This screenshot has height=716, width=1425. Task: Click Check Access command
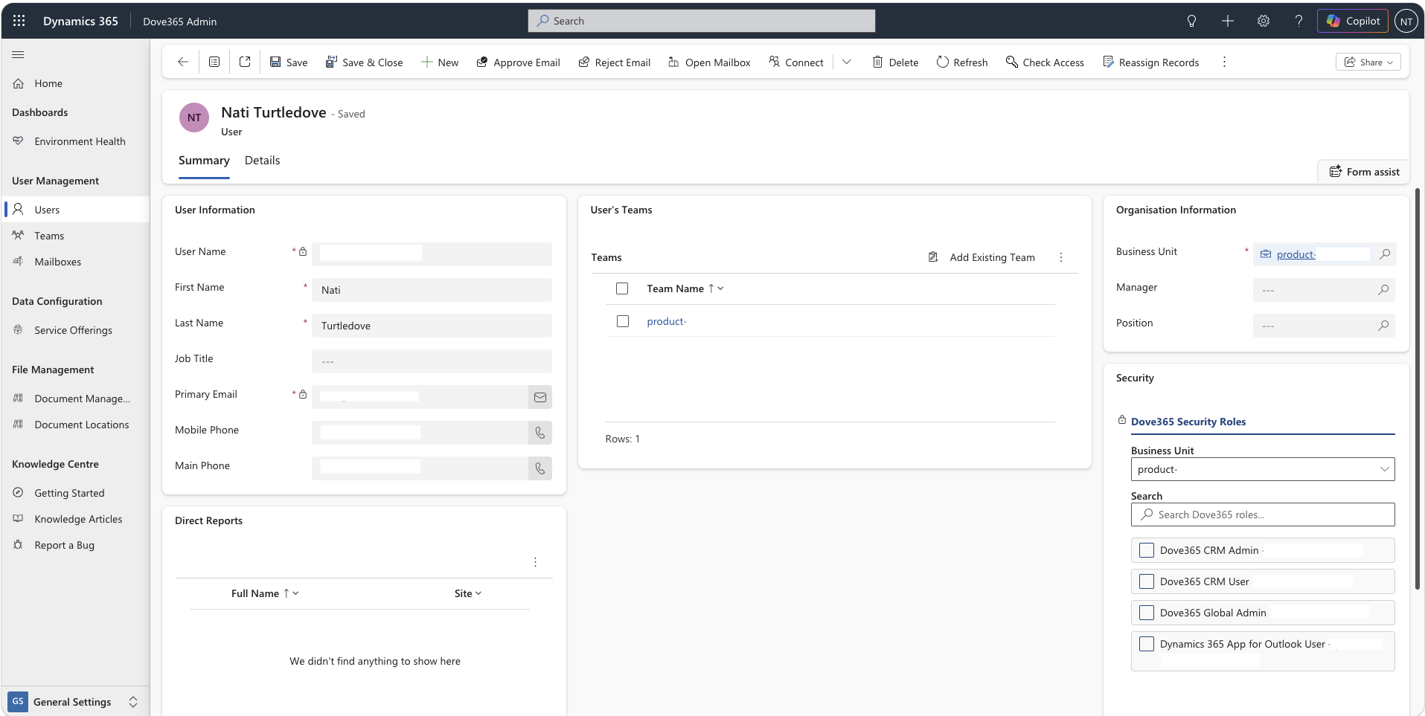click(x=1045, y=62)
